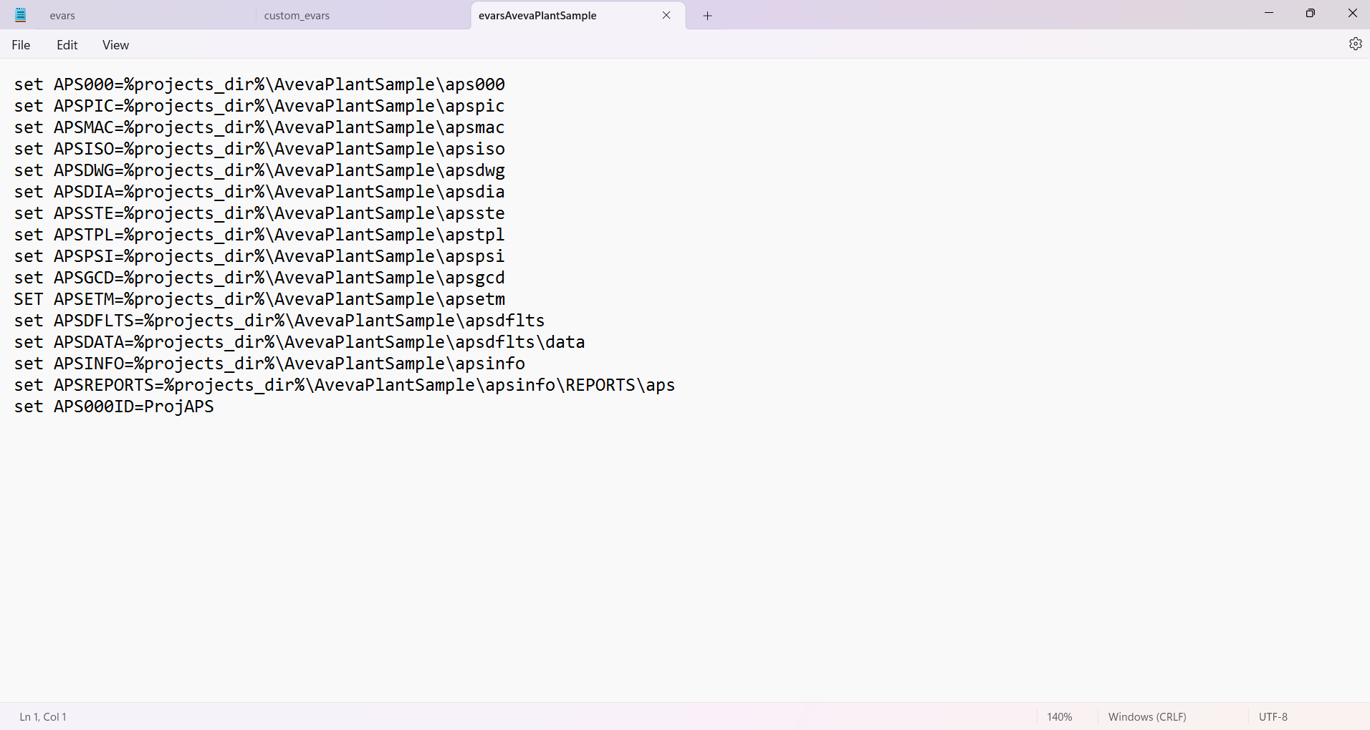The height and width of the screenshot is (730, 1370).
Task: Click the line setting APSISO
Action: pos(259,149)
